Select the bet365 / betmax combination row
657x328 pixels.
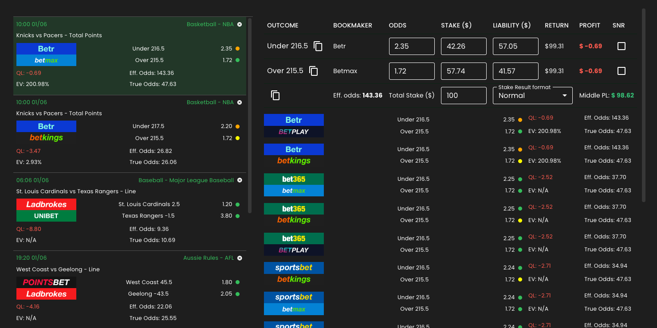pyautogui.click(x=449, y=185)
